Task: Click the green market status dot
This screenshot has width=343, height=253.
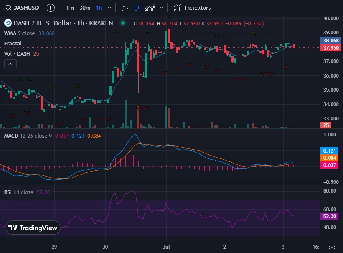Action: click(x=123, y=23)
